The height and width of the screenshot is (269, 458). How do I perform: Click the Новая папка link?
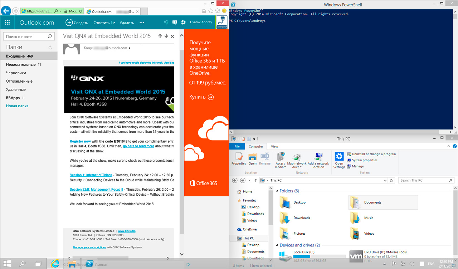click(x=17, y=106)
